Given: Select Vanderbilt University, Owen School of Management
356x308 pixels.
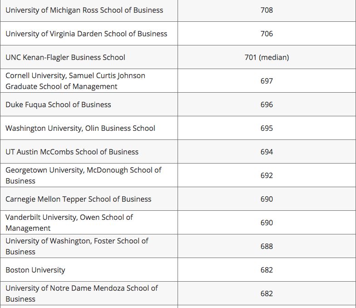Looking at the screenshot, I should coord(69,223).
